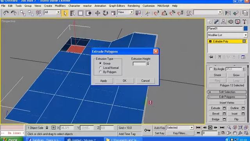Viewport: 250px width, 141px height.
Task: Open Extrude settings box beside Extrude
Action: pos(224,108)
